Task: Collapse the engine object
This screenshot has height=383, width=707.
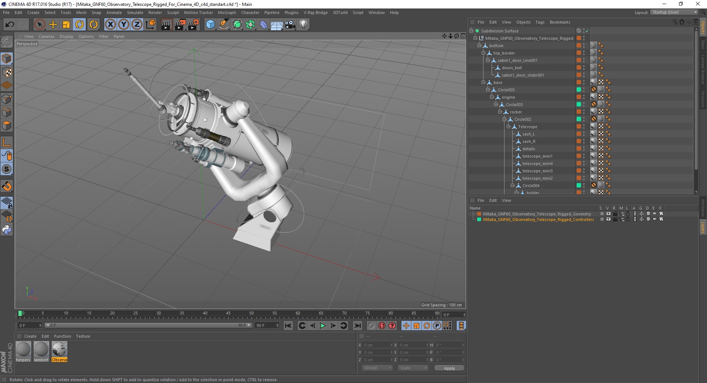Action: click(x=492, y=97)
